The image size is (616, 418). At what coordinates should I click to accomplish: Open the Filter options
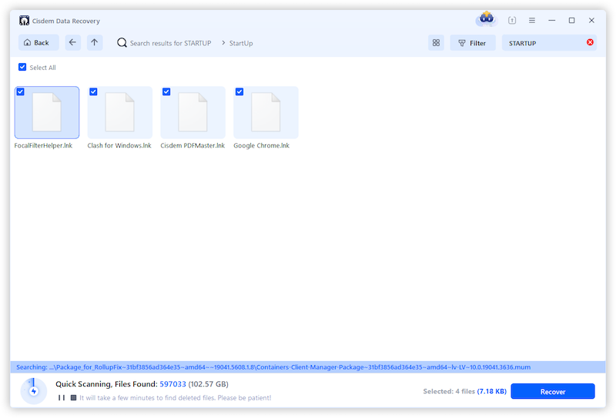[473, 43]
